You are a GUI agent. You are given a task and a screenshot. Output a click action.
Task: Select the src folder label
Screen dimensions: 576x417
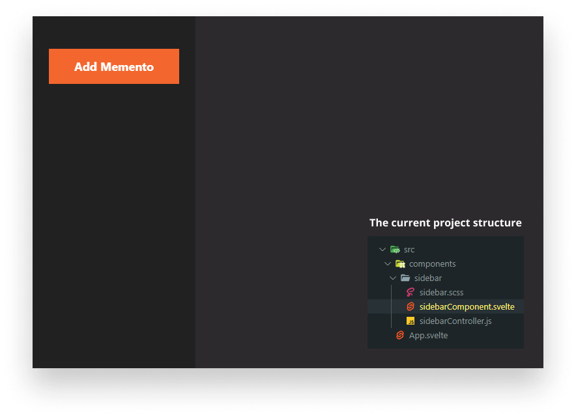click(x=409, y=250)
